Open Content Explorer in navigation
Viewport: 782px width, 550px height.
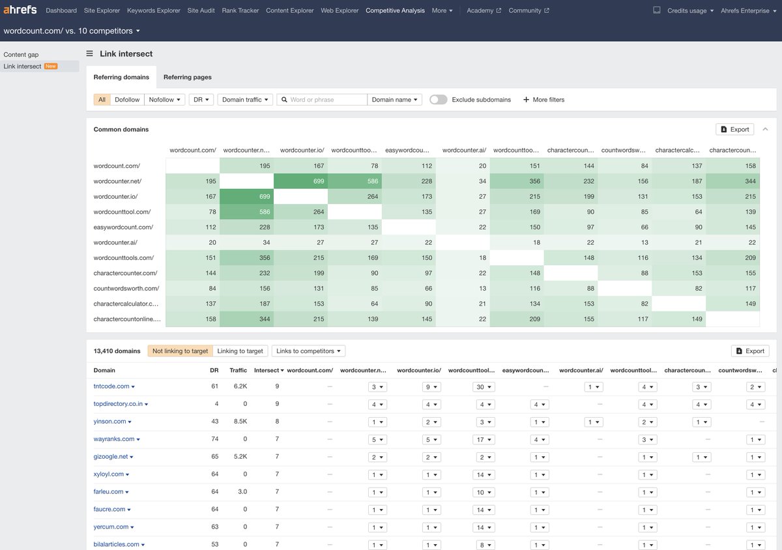[289, 10]
